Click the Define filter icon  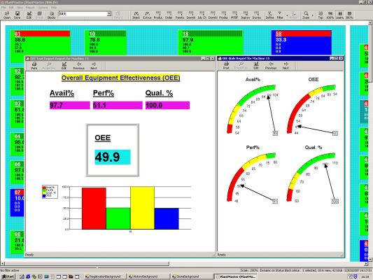[269, 15]
